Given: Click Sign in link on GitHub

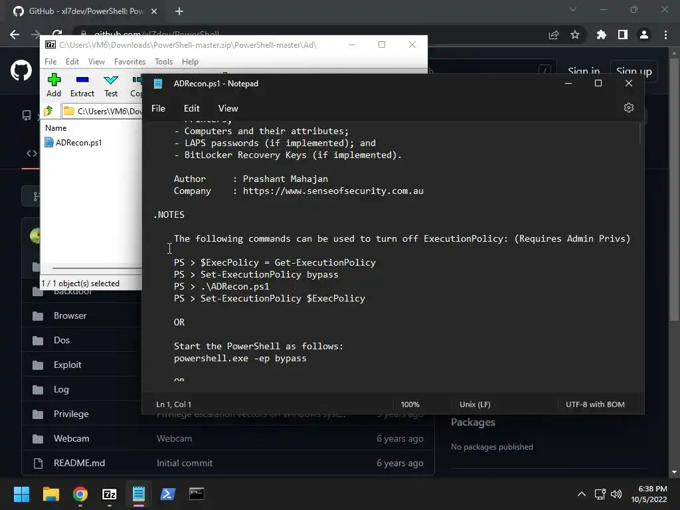Looking at the screenshot, I should click(584, 71).
